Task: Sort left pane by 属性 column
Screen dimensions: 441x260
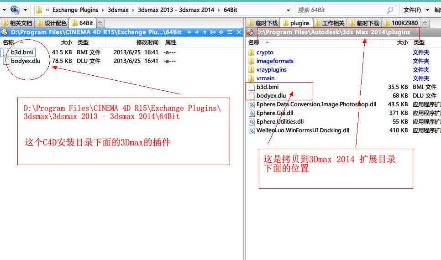Action: 171,42
